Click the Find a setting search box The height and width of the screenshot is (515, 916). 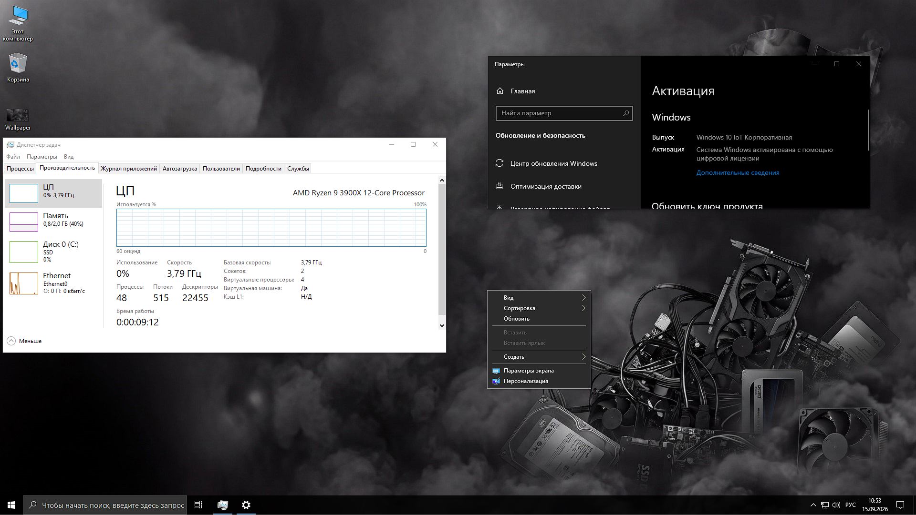(564, 113)
